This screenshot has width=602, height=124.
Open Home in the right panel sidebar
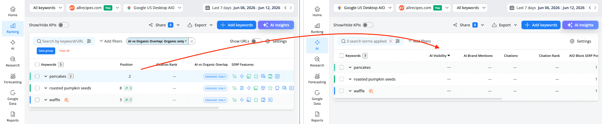click(x=317, y=12)
